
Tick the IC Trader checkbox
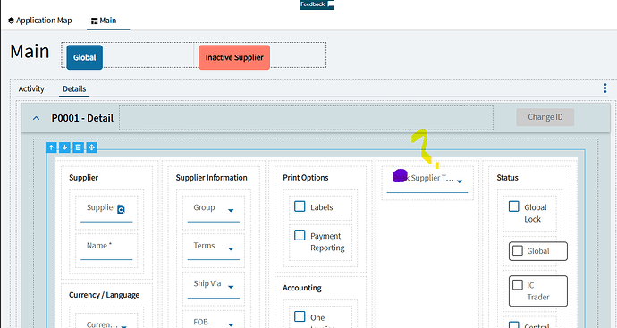point(518,284)
